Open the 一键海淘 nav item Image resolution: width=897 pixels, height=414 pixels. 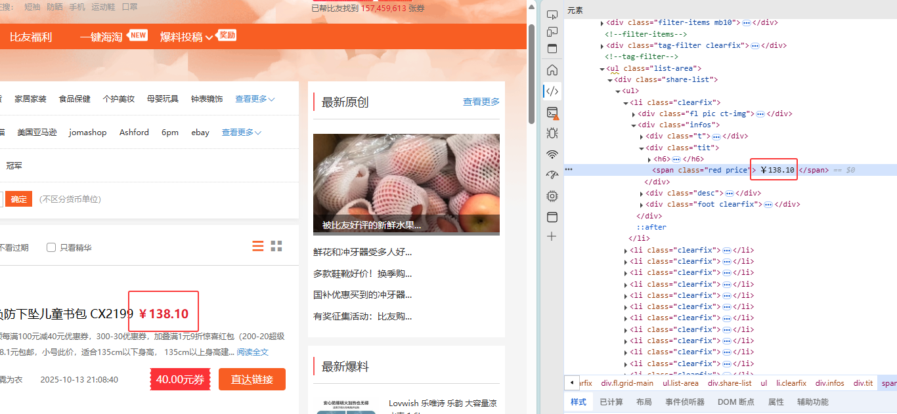pos(101,37)
